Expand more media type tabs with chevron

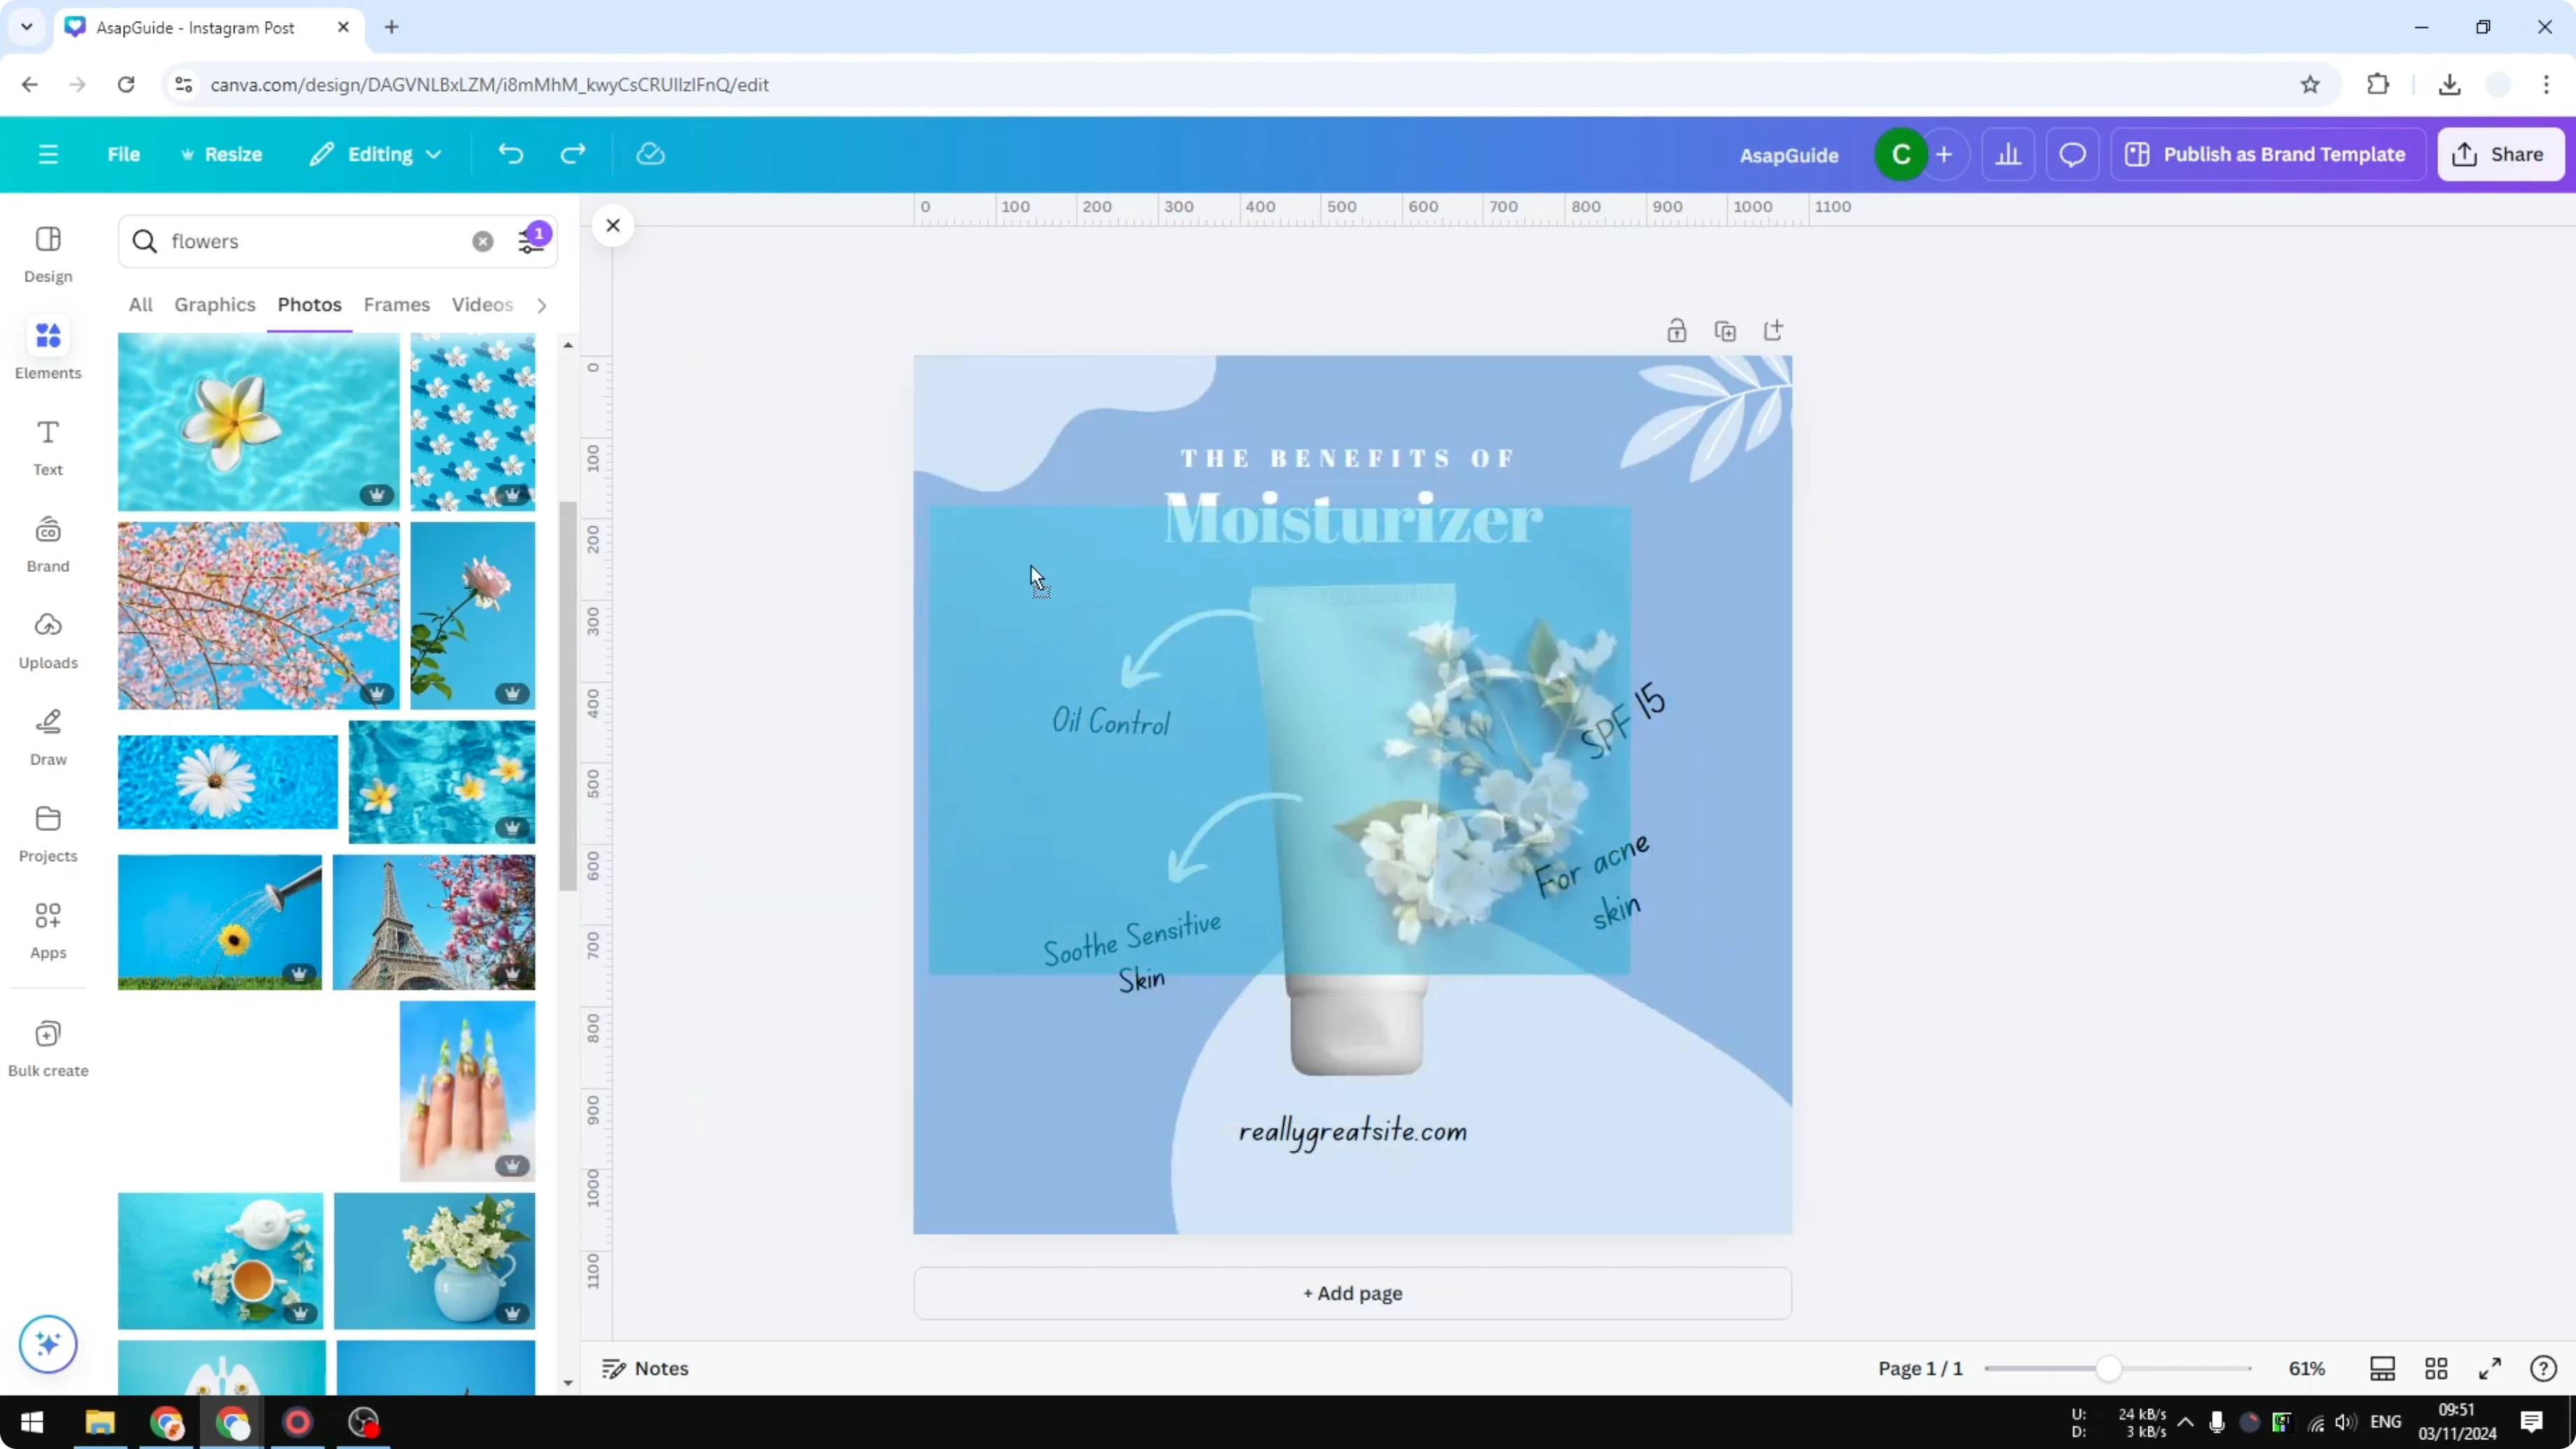(x=541, y=305)
